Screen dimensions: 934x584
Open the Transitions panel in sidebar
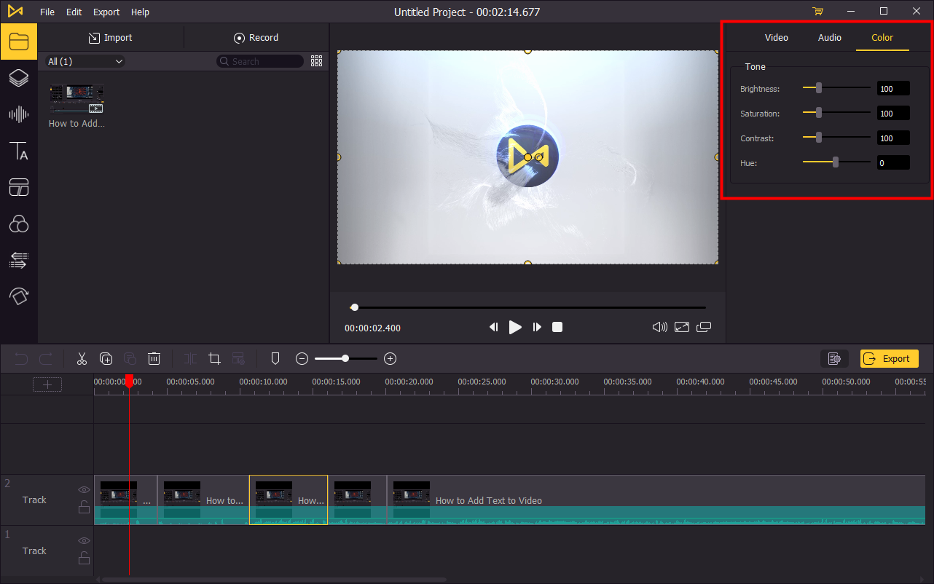tap(18, 260)
